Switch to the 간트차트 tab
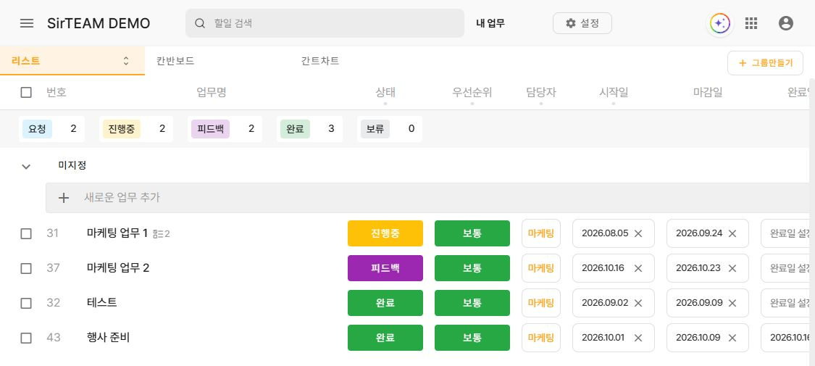This screenshot has height=366, width=815. [x=320, y=61]
